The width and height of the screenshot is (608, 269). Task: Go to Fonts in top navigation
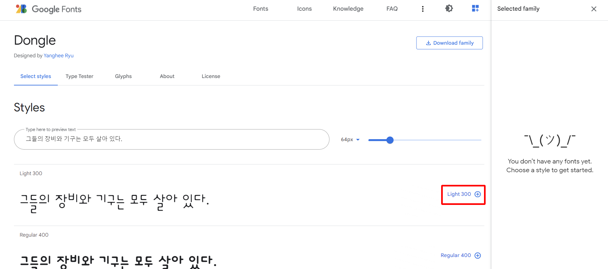tap(261, 9)
